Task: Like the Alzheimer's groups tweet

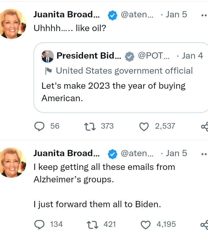Action: [146, 224]
